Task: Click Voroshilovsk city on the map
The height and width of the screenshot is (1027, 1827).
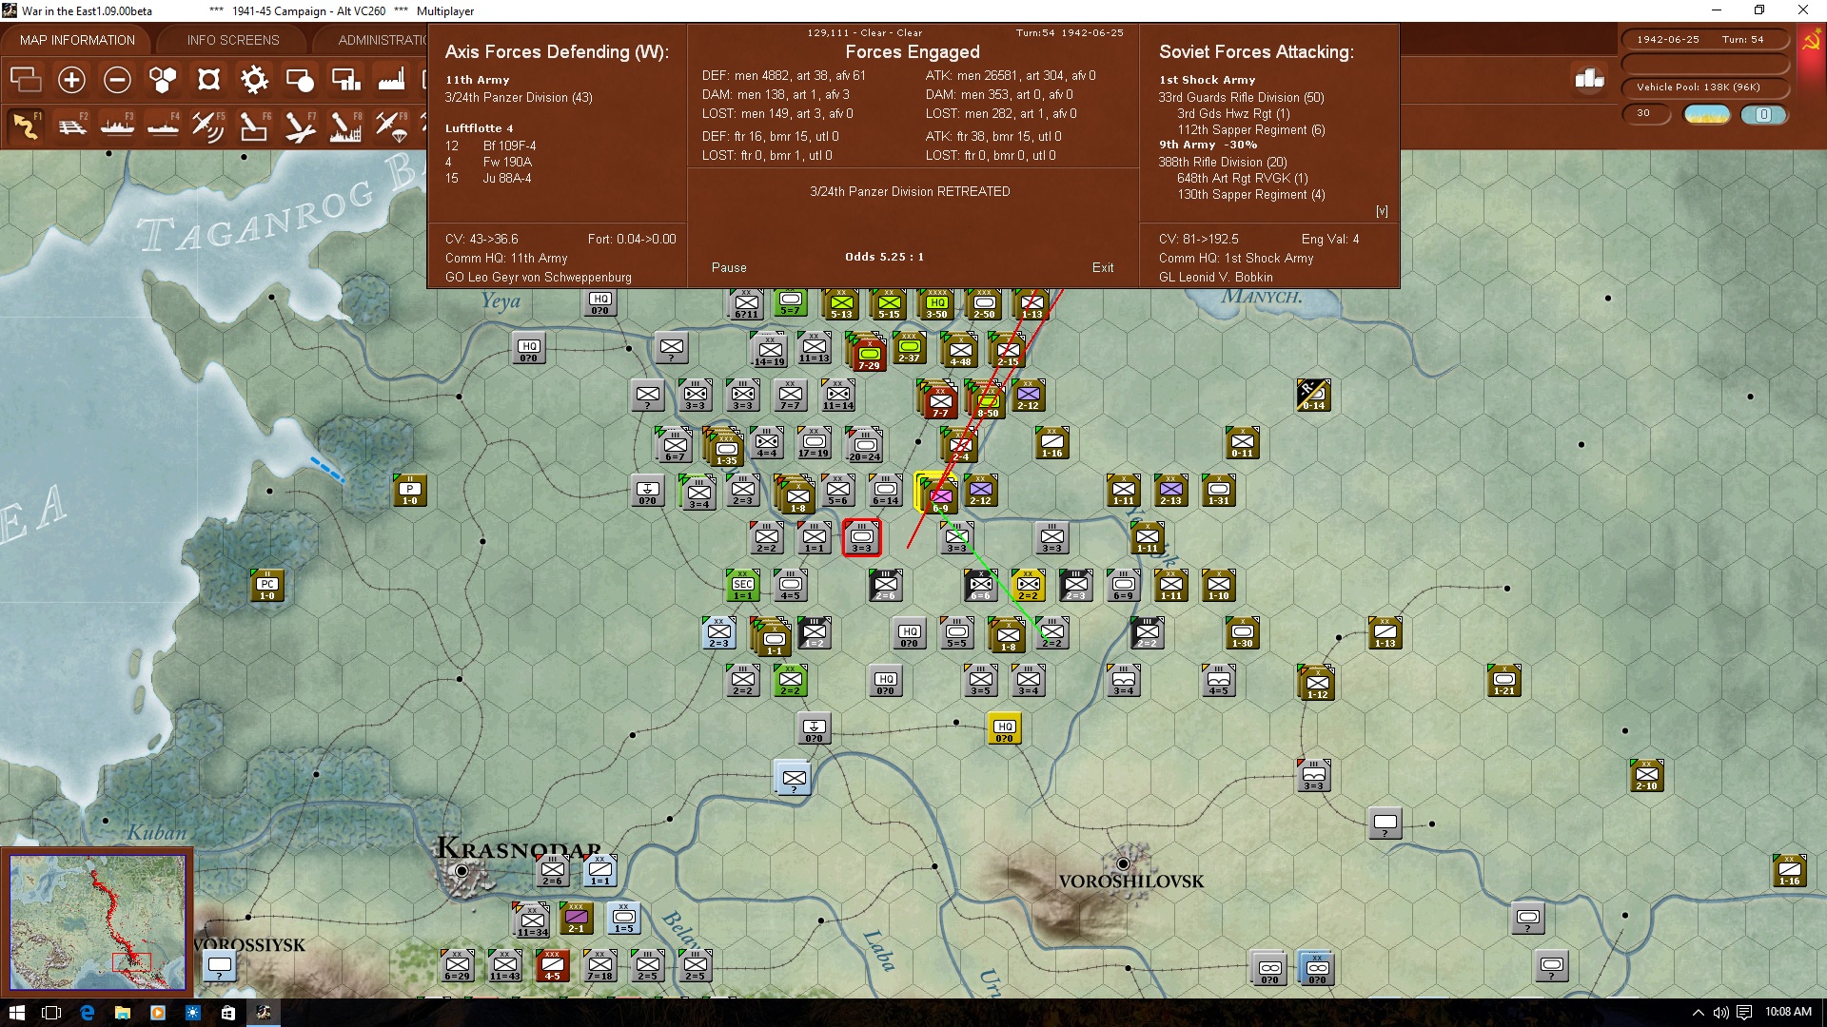Action: point(1124,863)
